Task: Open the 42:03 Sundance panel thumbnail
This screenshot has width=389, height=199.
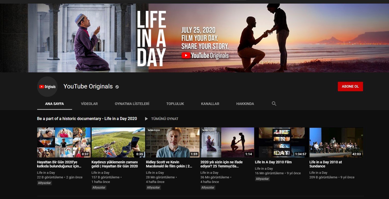Action: [x=336, y=142]
